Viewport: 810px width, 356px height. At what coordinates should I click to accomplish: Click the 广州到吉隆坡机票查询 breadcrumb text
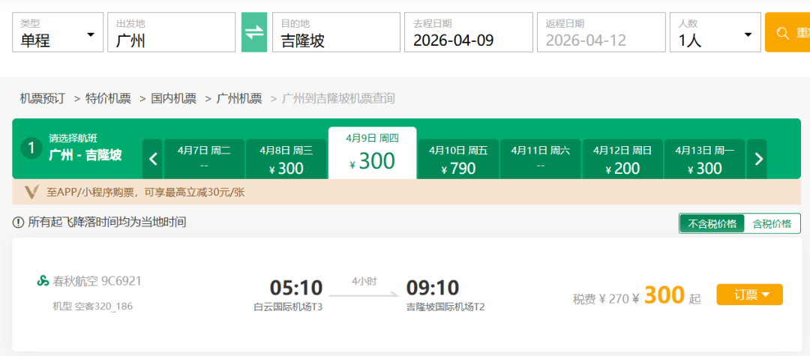point(338,98)
